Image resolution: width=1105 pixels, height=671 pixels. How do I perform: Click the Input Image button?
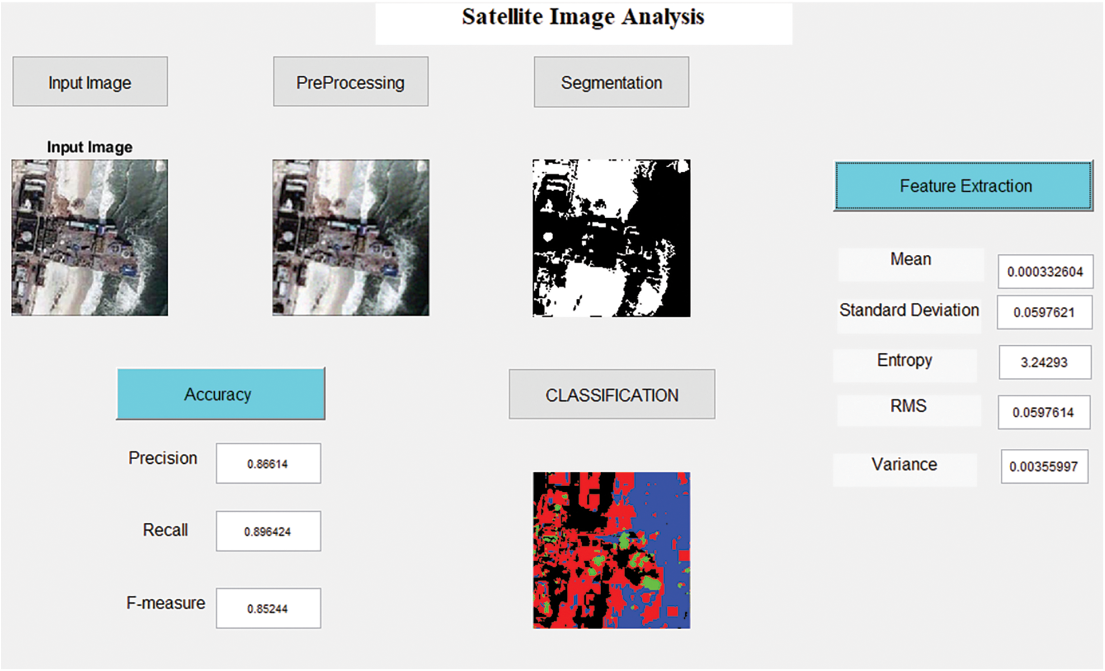point(90,81)
